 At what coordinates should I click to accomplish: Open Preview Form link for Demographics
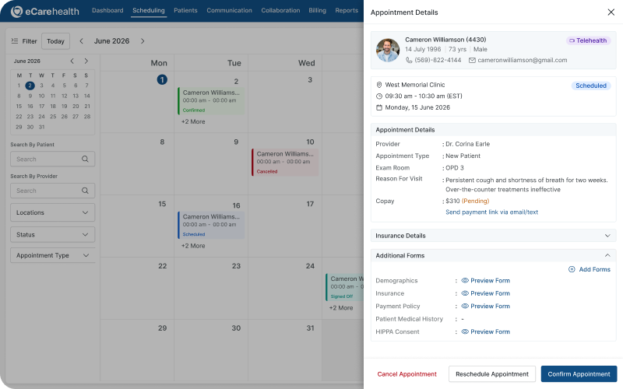tap(490, 281)
